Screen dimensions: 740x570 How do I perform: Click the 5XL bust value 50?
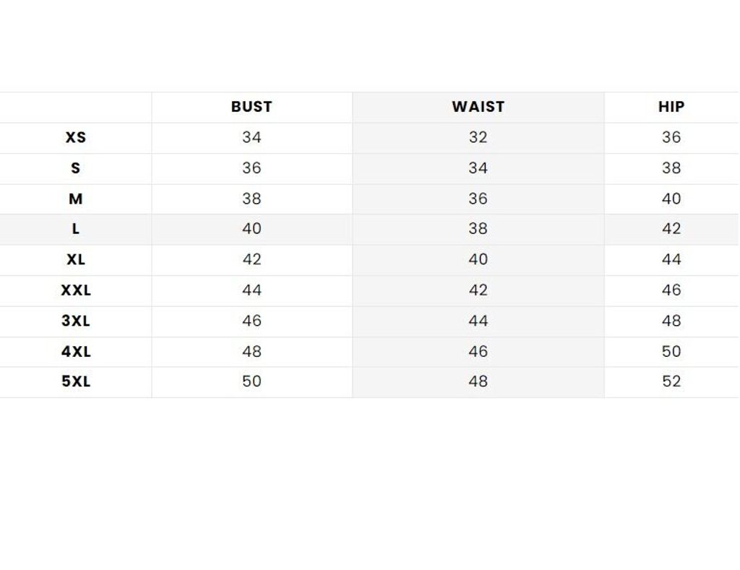pyautogui.click(x=251, y=381)
